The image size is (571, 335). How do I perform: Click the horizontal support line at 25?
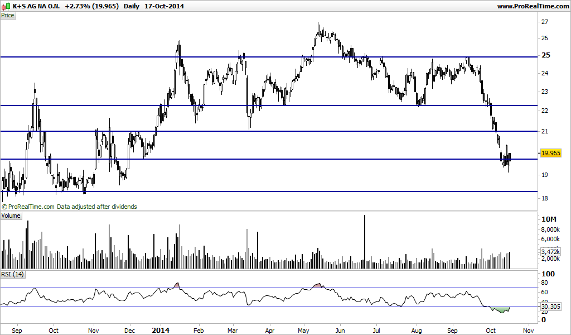pyautogui.click(x=269, y=57)
